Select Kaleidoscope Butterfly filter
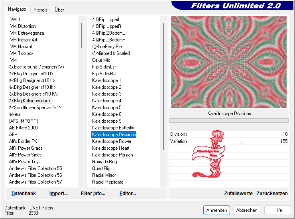295x219 pixels. [x=113, y=128]
